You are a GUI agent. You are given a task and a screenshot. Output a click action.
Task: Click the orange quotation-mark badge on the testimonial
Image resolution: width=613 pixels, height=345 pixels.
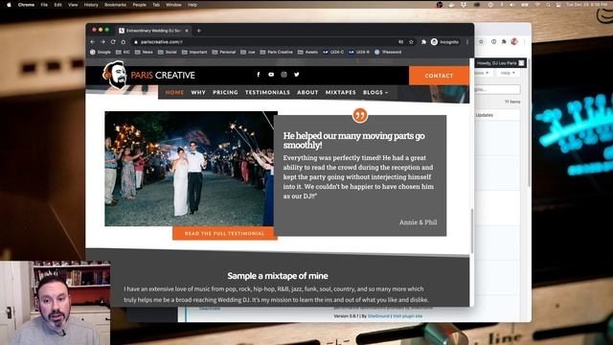(360, 115)
